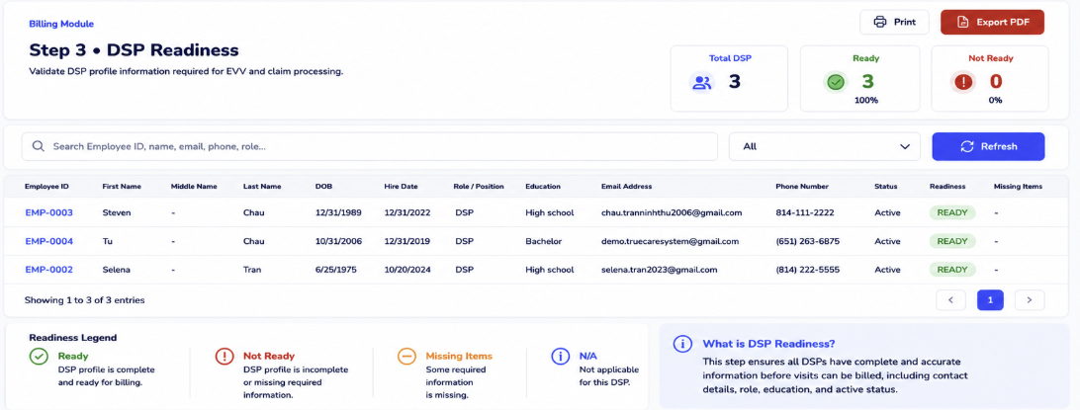Open employee EMP-0004 record

click(x=48, y=241)
